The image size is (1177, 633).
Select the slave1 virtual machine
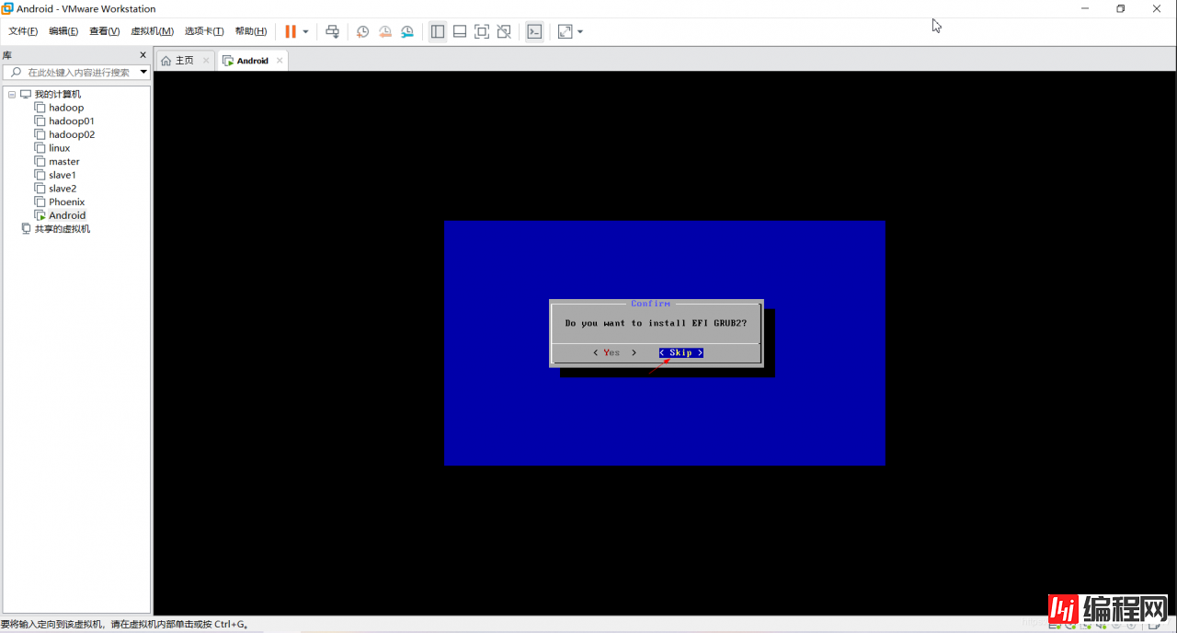pyautogui.click(x=63, y=175)
